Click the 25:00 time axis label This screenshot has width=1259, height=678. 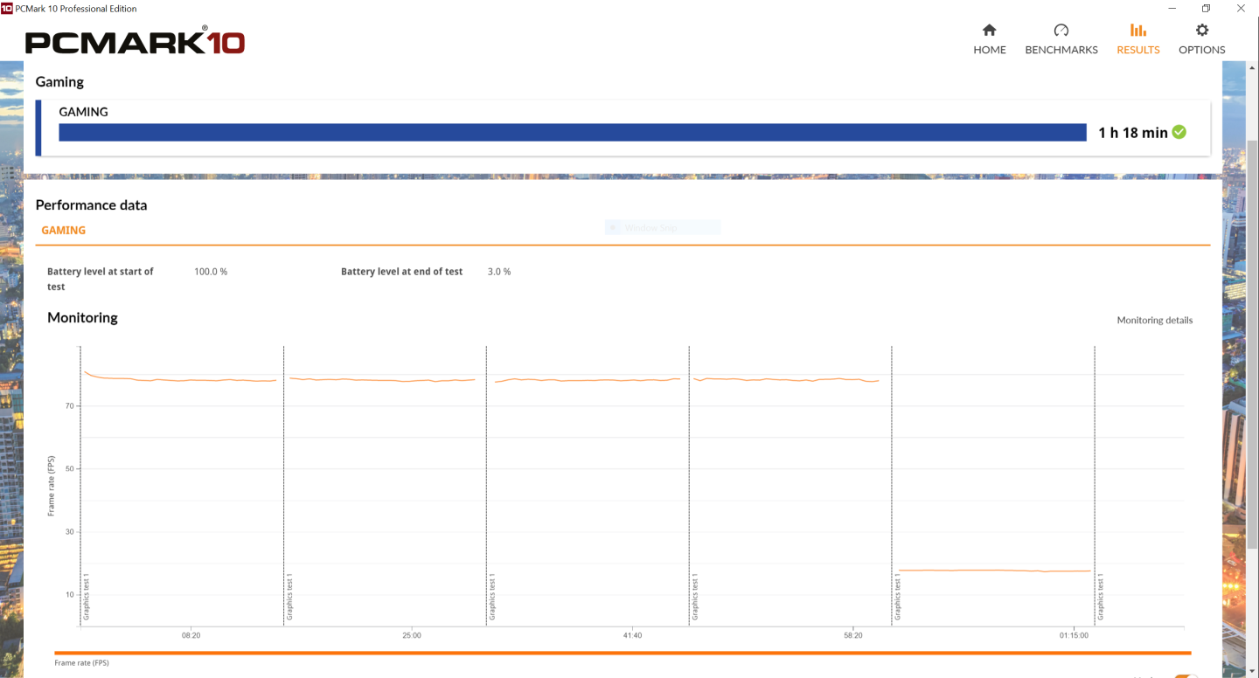[x=412, y=635]
